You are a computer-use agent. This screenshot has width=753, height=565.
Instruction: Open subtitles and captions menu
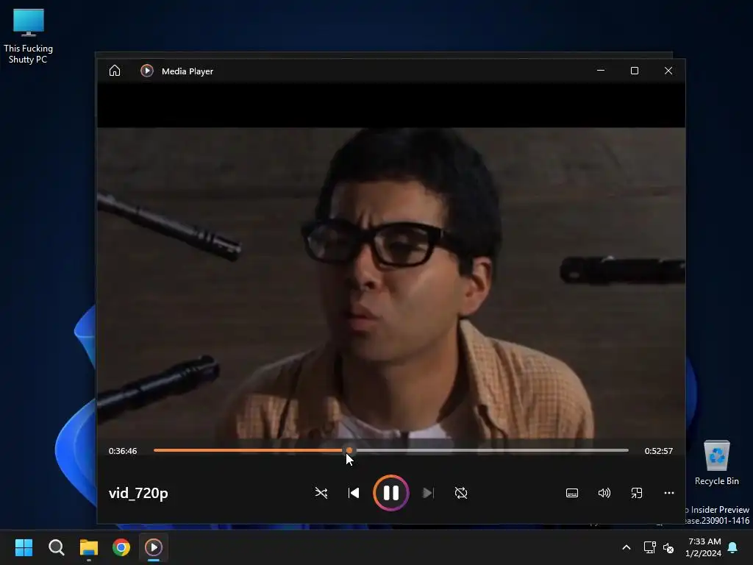[572, 493]
